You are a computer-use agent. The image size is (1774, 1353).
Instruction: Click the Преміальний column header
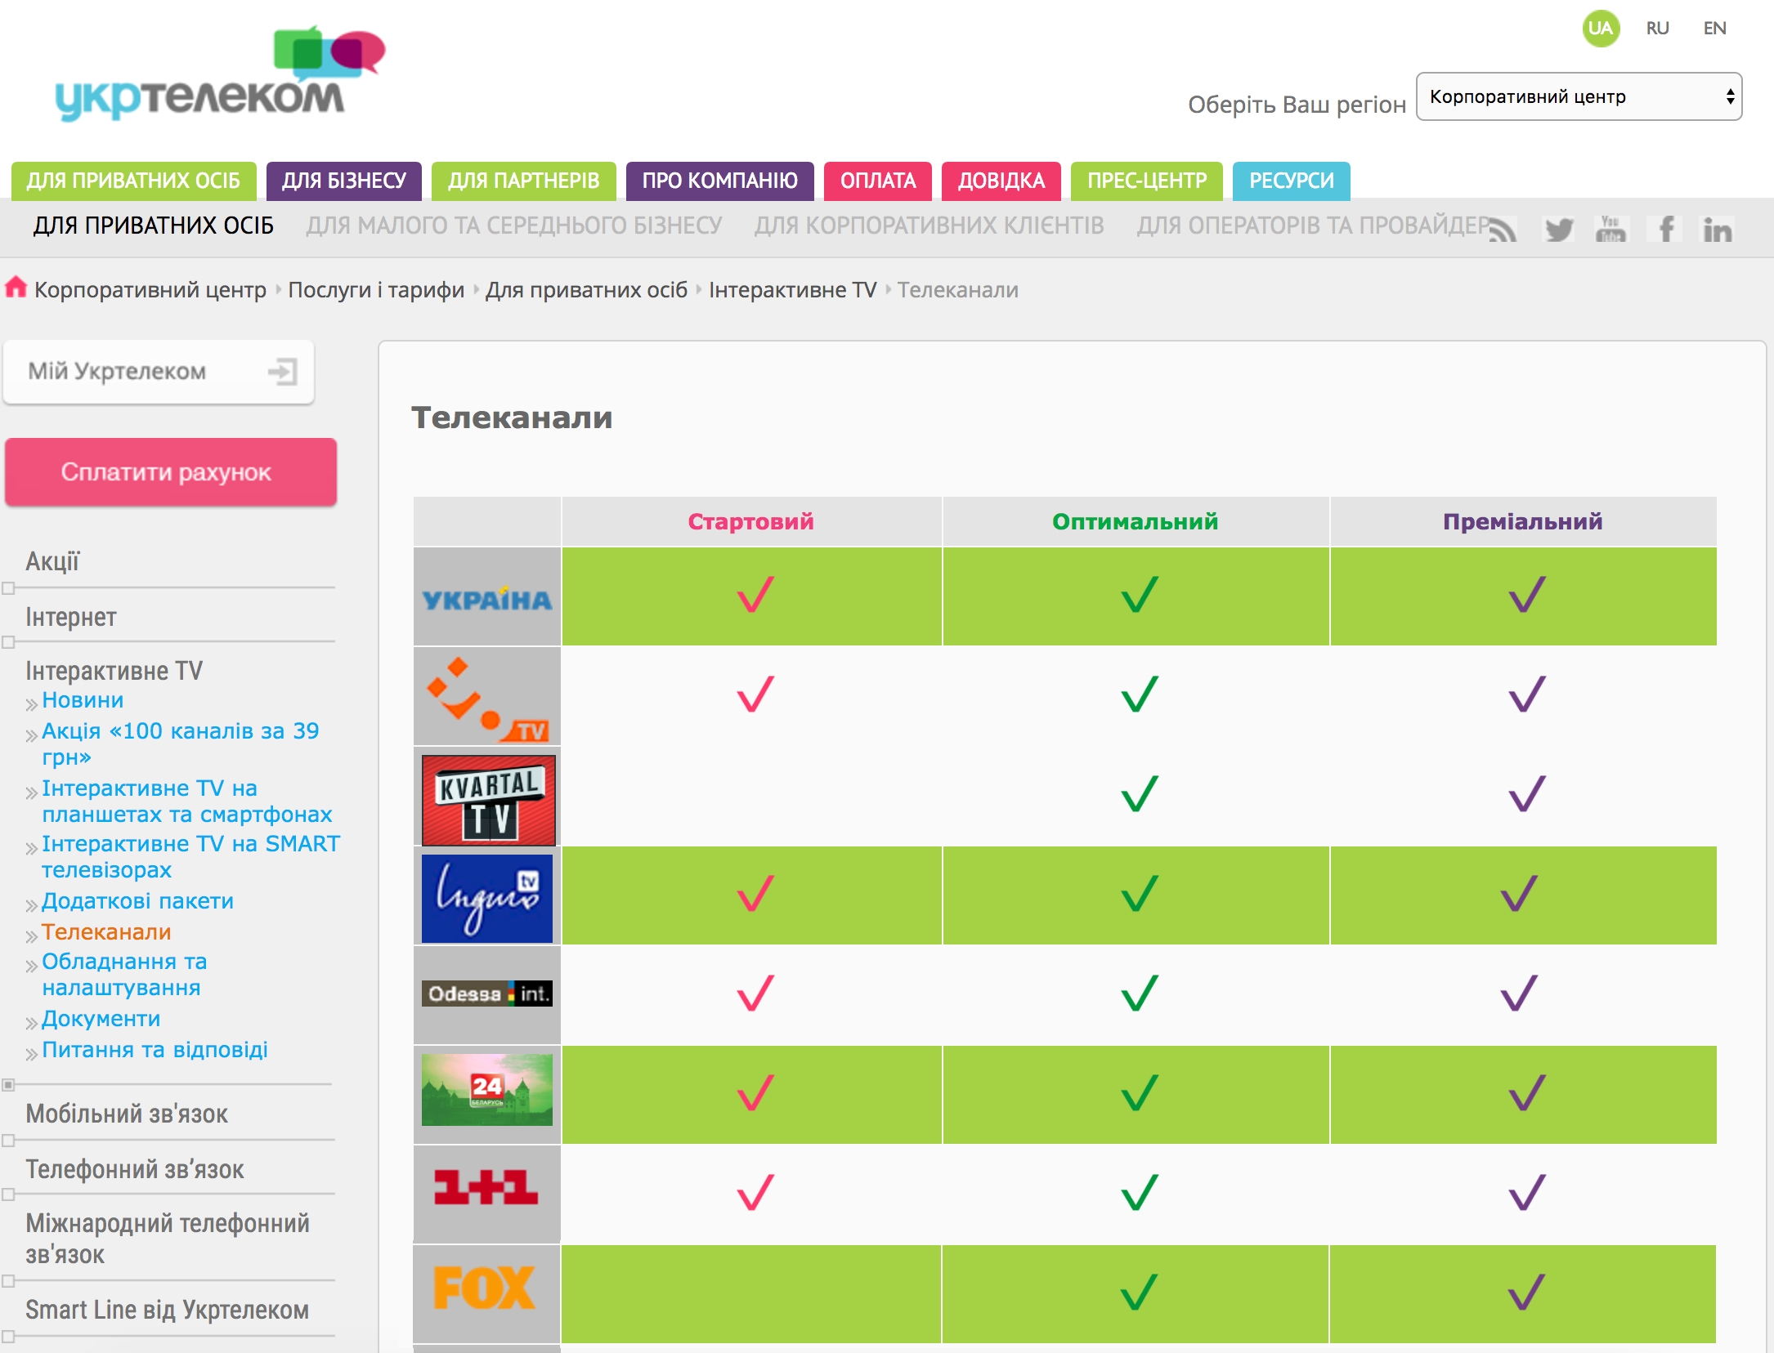(1522, 521)
